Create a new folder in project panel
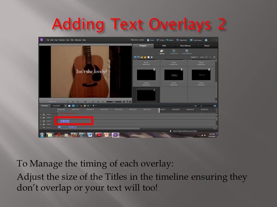 [x=145, y=57]
